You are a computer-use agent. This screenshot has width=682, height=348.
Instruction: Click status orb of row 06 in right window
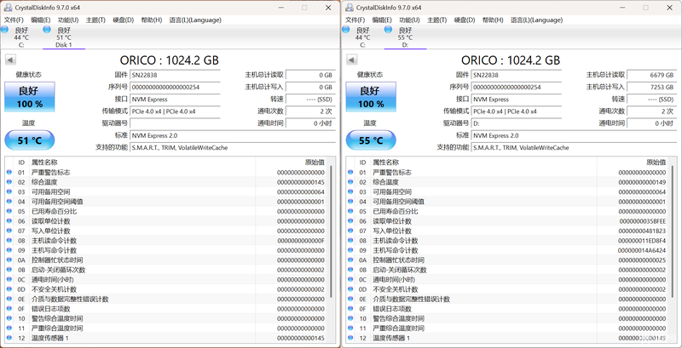(350, 221)
